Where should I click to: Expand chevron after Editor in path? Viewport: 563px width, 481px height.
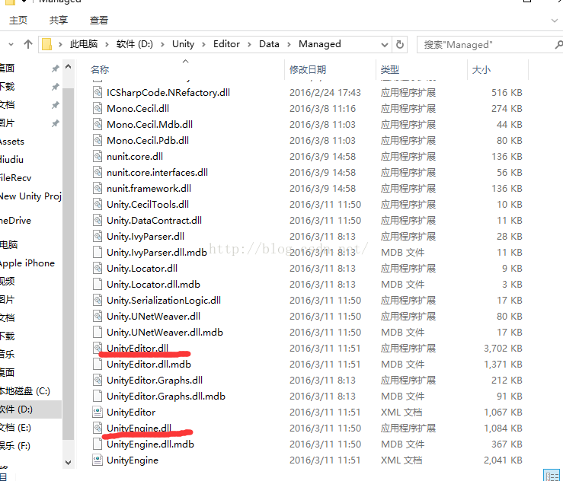[x=249, y=44]
